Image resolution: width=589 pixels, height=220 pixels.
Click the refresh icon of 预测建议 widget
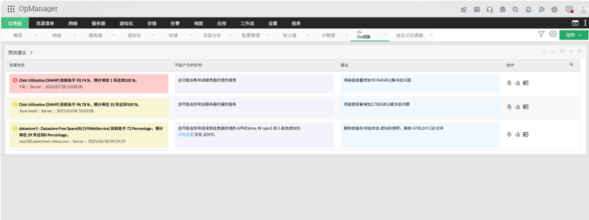click(544, 52)
